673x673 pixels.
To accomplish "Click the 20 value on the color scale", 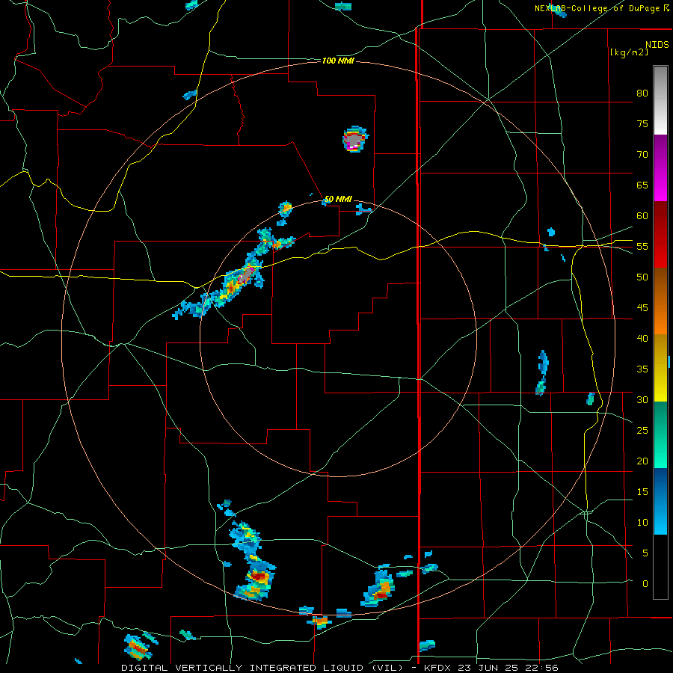I will (x=642, y=461).
